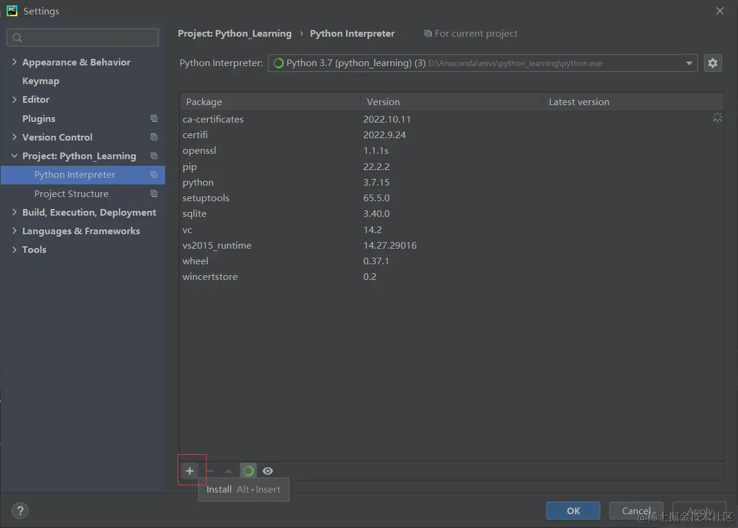The image size is (738, 528).
Task: Click the uninstall minus icon
Action: pyautogui.click(x=210, y=471)
